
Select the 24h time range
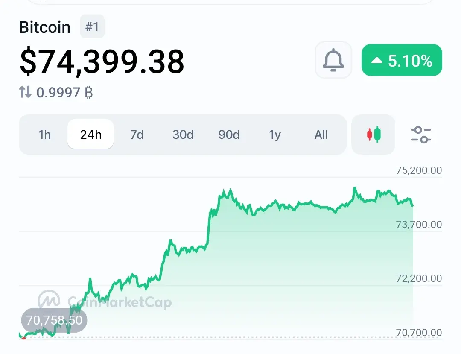[90, 135]
